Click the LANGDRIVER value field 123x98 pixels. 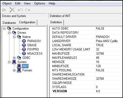point(109,41)
